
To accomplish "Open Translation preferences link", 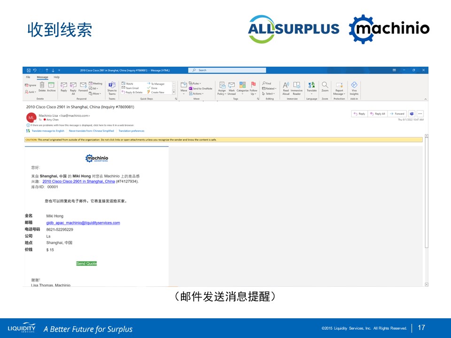I will tap(132, 131).
